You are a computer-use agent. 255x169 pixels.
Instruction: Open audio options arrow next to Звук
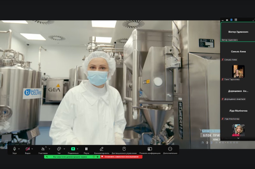(x=19, y=149)
